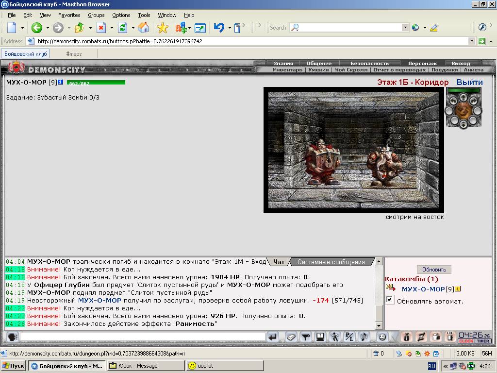
Task: Open the search engine globe dropdown arrow
Action: coord(424,28)
